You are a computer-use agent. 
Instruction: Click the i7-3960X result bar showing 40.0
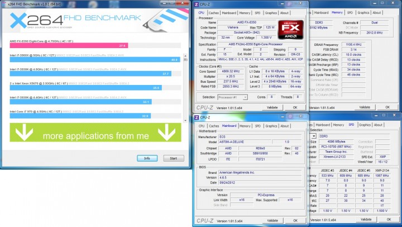(x=95, y=60)
